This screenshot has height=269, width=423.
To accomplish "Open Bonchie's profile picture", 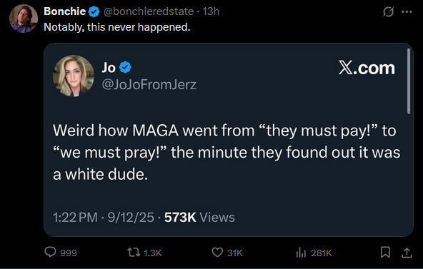I will [x=24, y=19].
